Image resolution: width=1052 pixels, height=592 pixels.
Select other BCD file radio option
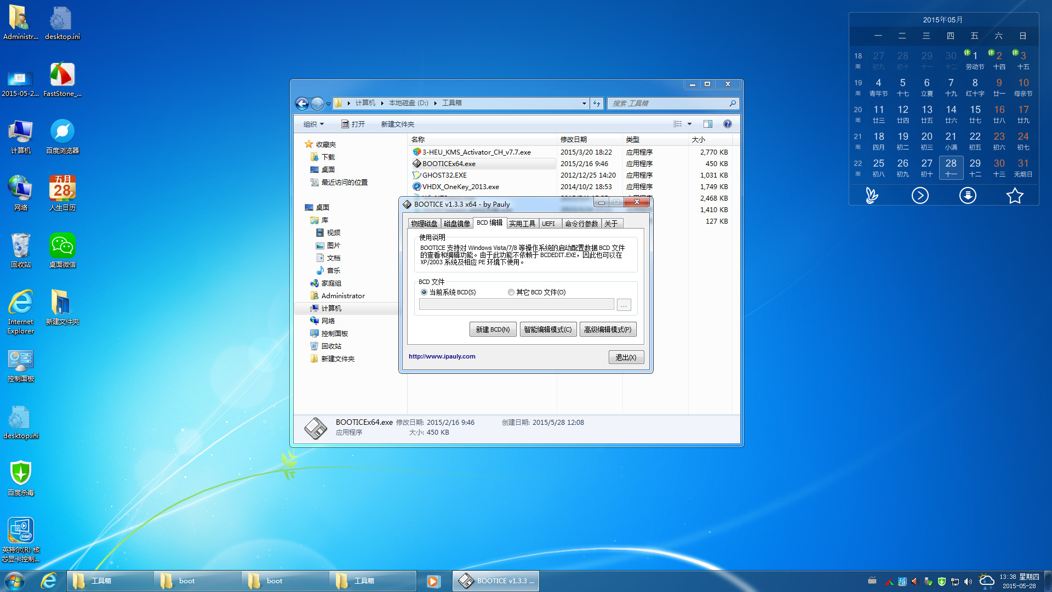coord(511,292)
